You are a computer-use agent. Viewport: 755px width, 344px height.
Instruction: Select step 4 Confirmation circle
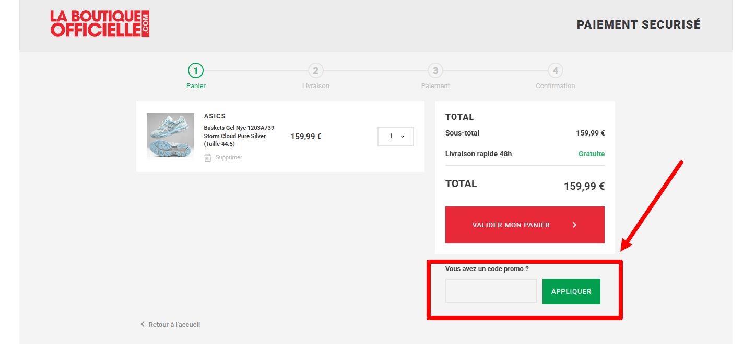556,70
